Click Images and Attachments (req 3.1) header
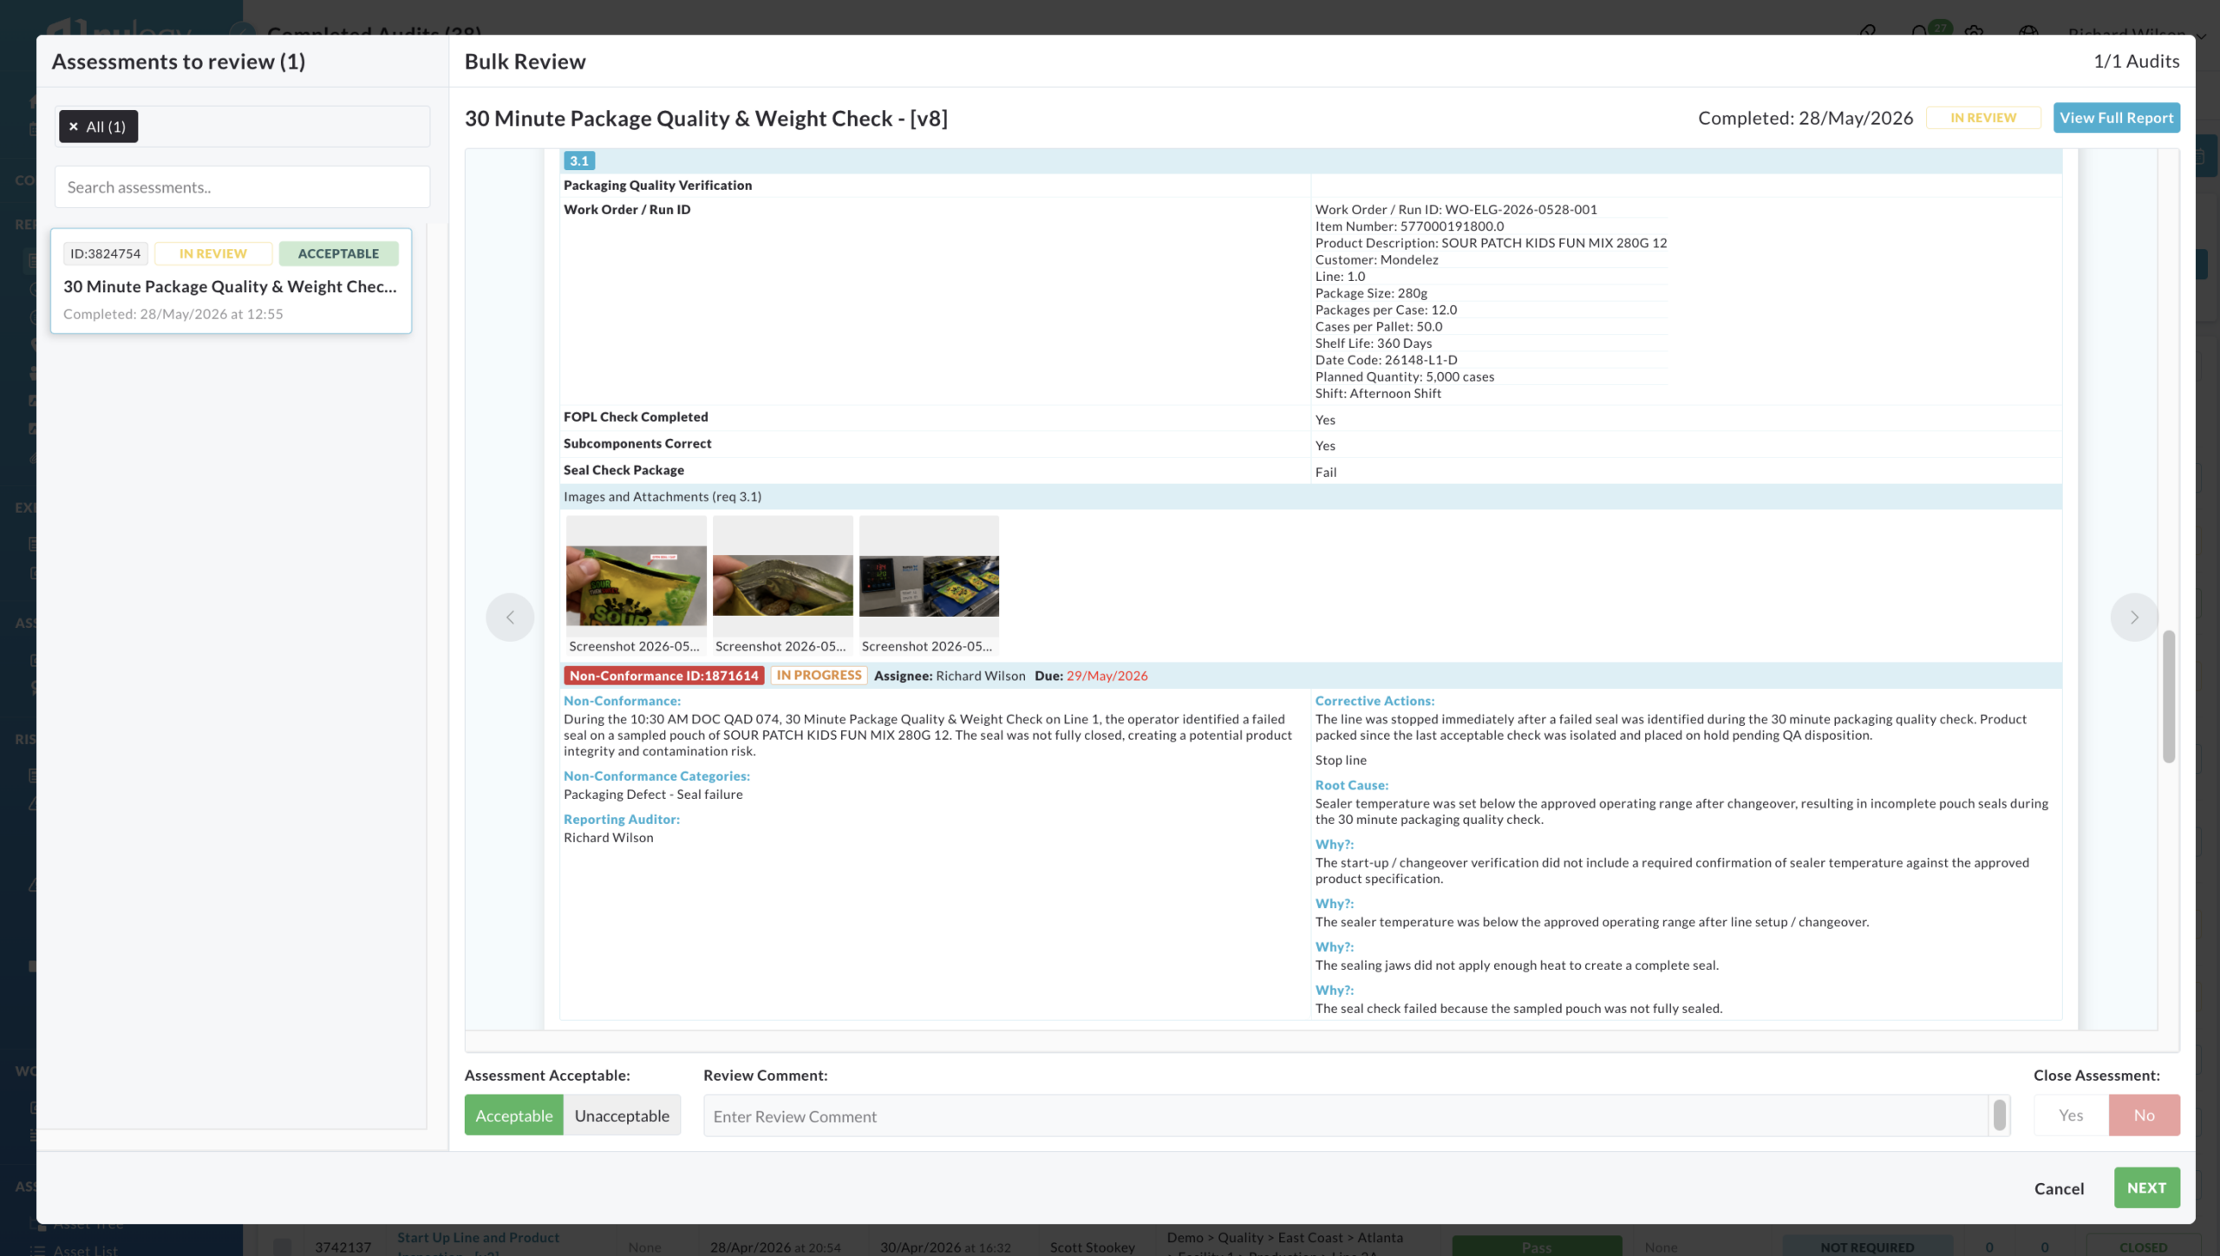Image resolution: width=2220 pixels, height=1256 pixels. click(663, 497)
